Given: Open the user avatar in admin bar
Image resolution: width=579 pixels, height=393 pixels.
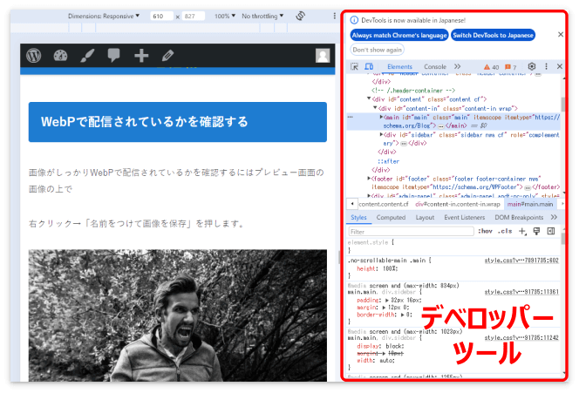Looking at the screenshot, I should pyautogui.click(x=323, y=56).
